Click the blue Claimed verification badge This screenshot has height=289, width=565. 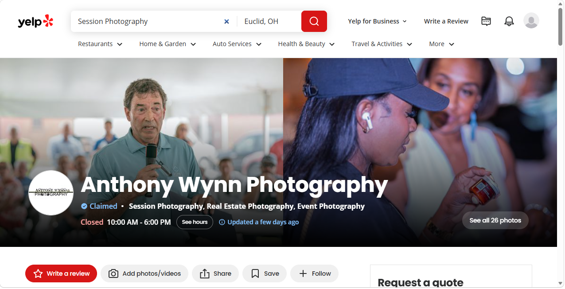pos(99,206)
